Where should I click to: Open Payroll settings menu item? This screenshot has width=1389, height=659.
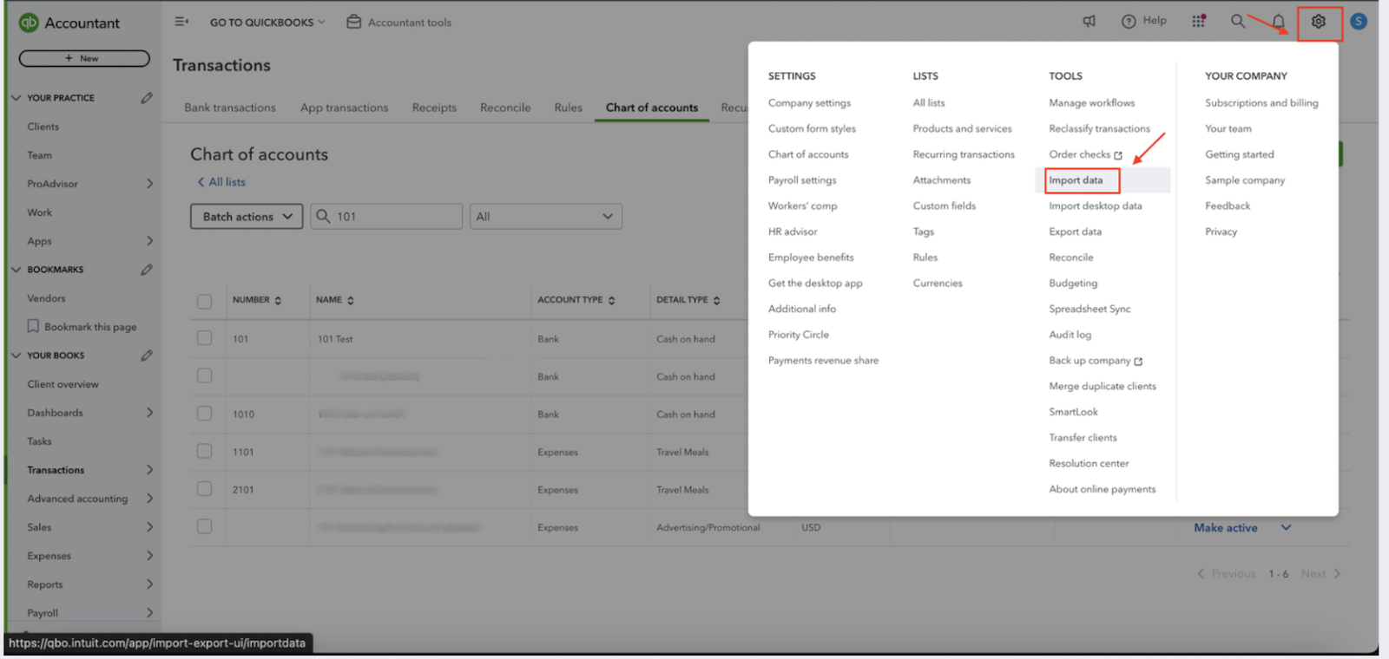pos(802,180)
